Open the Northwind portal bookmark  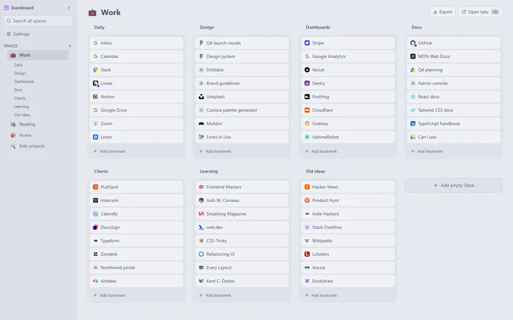tap(136, 268)
